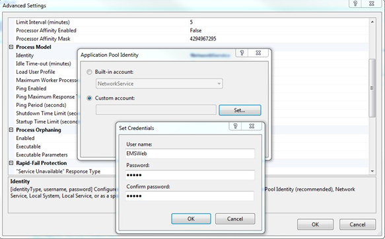Image resolution: width=385 pixels, height=239 pixels.
Task: Click the False value for Processor Affinity Enabled
Action: [195, 30]
